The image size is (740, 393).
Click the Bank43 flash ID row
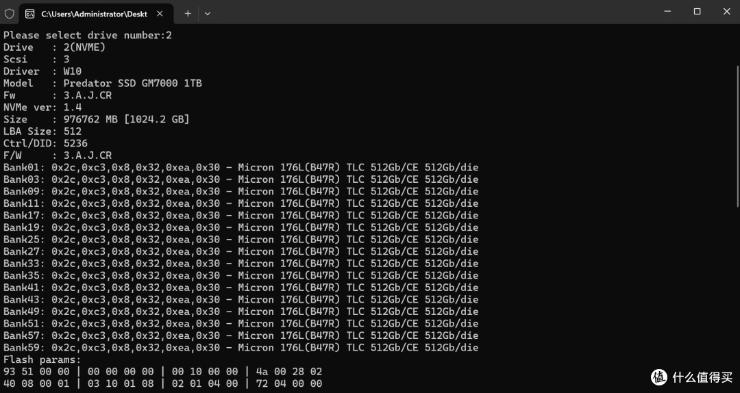[241, 299]
